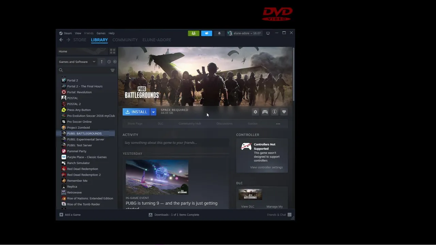Select the Retrowave game icon
This screenshot has height=245, width=436.
point(64,193)
